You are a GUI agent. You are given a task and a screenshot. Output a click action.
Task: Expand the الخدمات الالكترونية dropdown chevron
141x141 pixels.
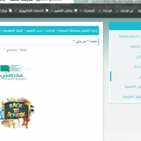click(x=16, y=11)
